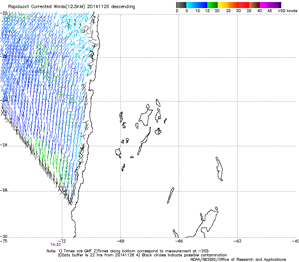Click the "-30" latitude axis label

(4, 236)
